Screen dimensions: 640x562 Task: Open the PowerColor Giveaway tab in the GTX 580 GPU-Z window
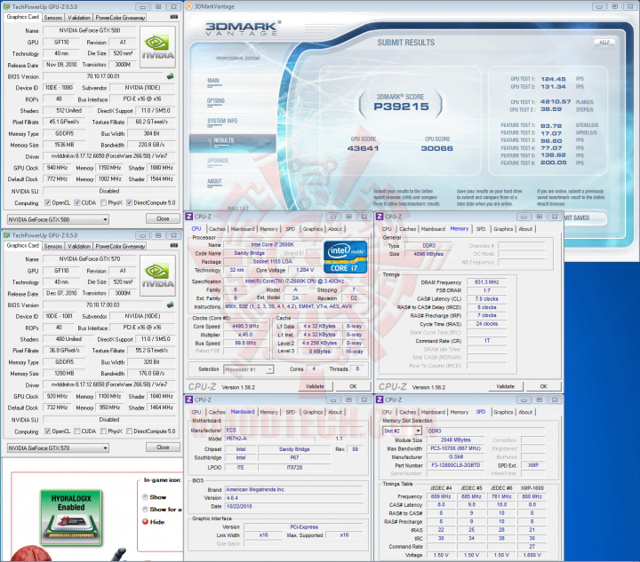click(120, 18)
